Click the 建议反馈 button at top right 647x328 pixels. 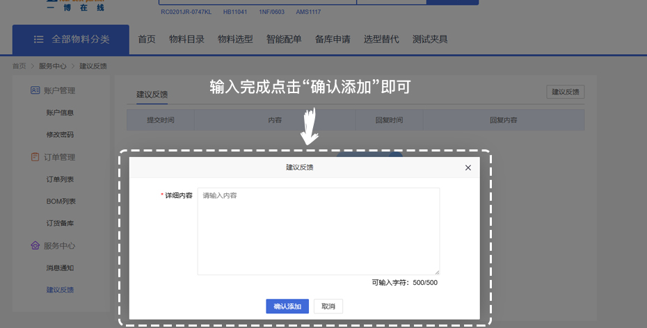pyautogui.click(x=566, y=92)
